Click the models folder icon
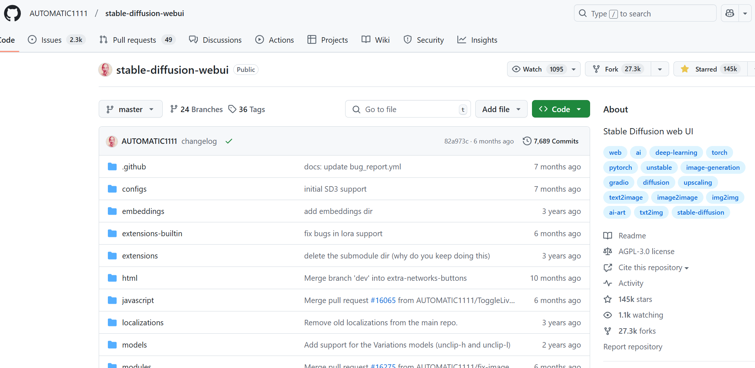Viewport: 755px width, 368px height. click(x=112, y=345)
